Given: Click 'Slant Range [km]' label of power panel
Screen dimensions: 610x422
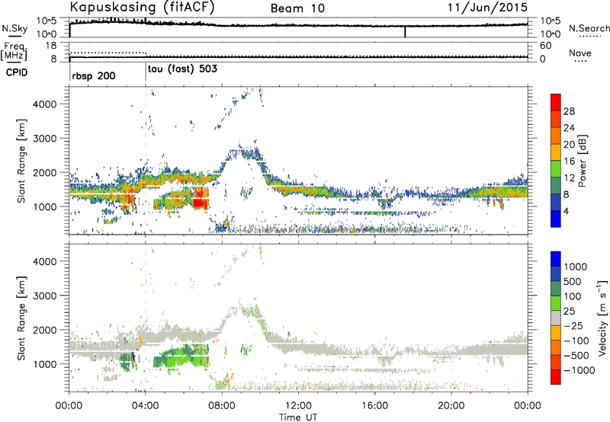Looking at the screenshot, I should (21, 161).
